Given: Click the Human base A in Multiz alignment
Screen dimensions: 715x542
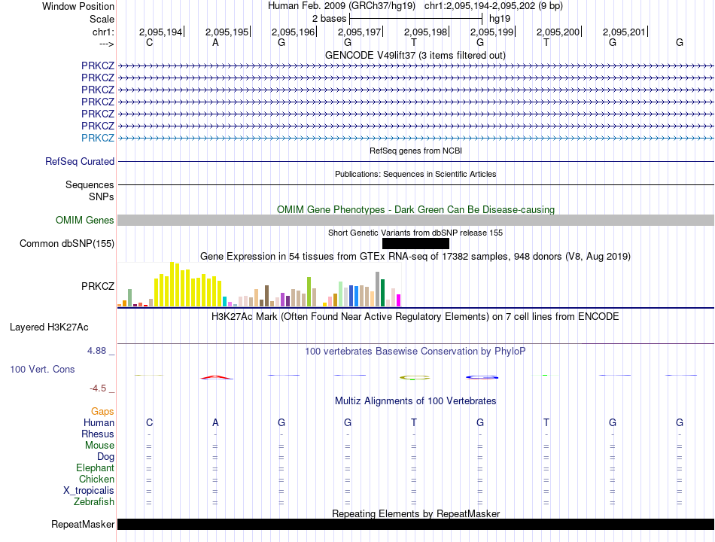Looking at the screenshot, I should coord(215,422).
